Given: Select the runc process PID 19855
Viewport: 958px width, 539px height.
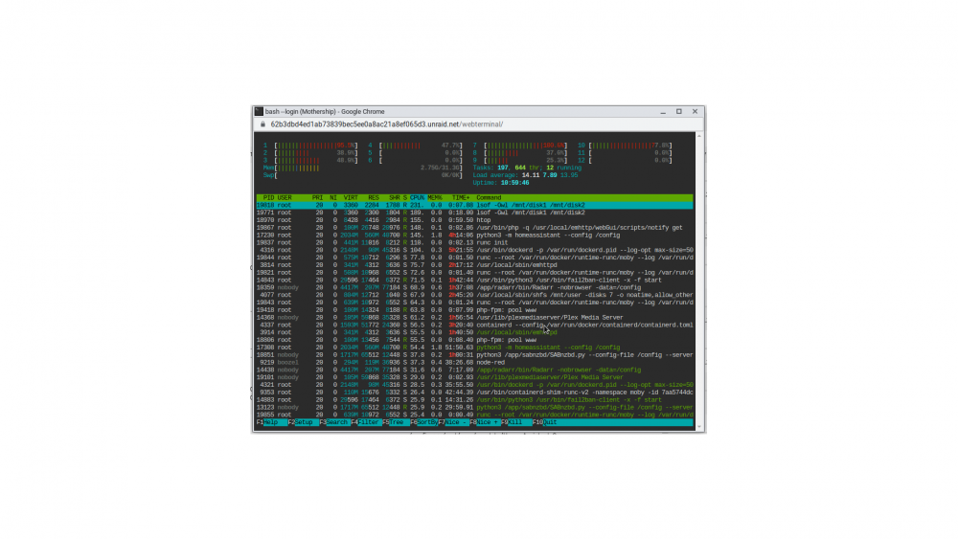Looking at the screenshot, I should [475, 415].
